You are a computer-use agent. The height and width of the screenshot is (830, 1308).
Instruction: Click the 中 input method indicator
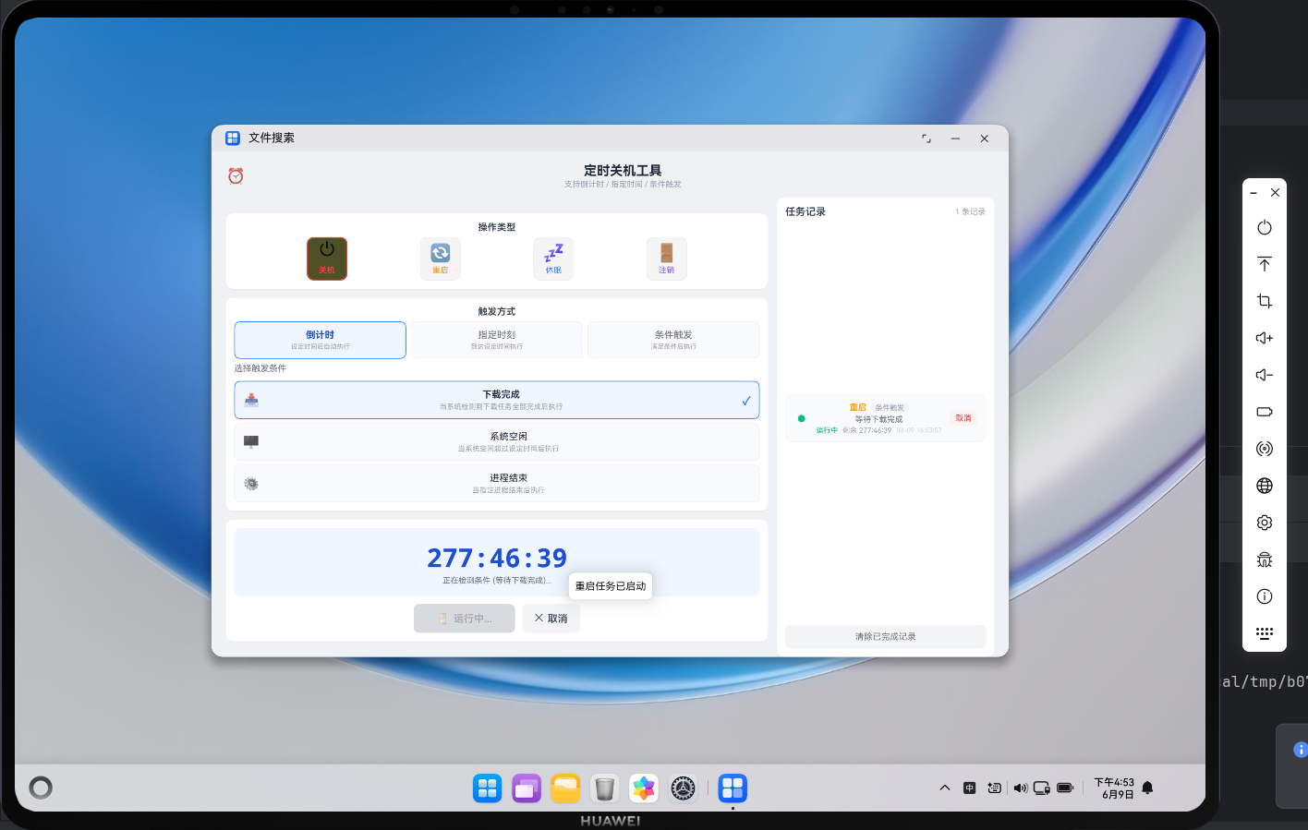tap(969, 788)
